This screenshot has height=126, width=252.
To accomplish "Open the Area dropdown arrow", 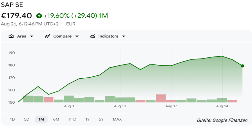I will click(32, 36).
